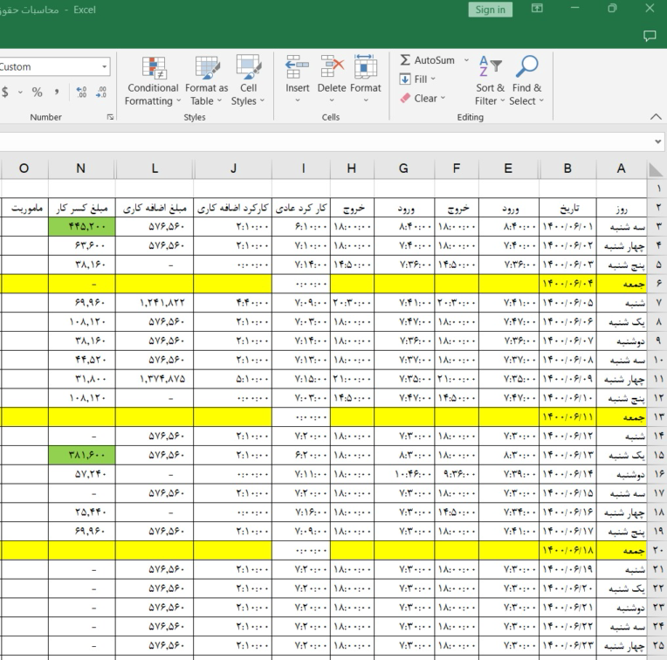
Task: Expand the Accounting format dropdown arrow
Action: [x=20, y=92]
